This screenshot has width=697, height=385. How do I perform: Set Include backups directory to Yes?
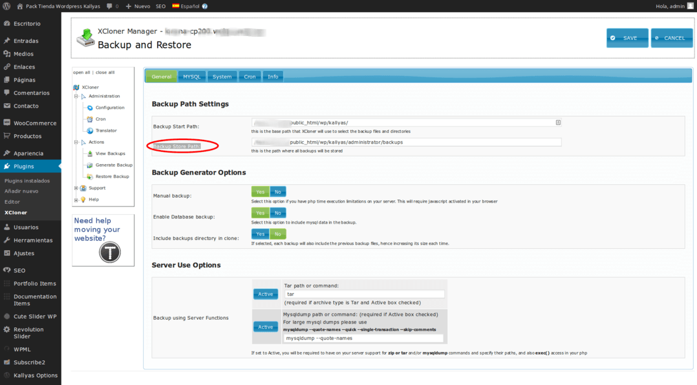[x=260, y=234]
